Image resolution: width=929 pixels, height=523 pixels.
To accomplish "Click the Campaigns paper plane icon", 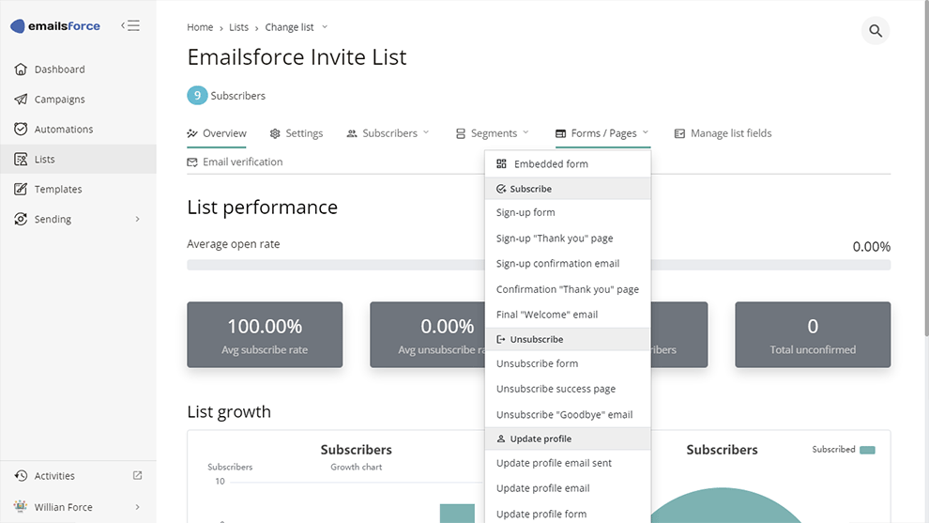I will click(x=21, y=99).
